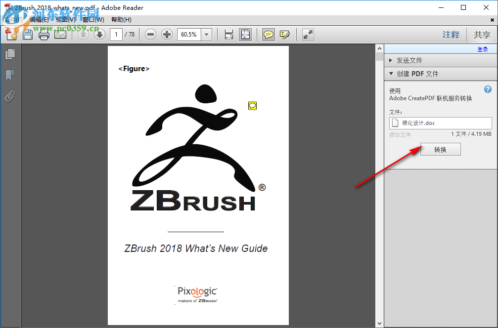The image size is (498, 328).
Task: Click the 绿化设计.doc file icon
Action: tap(395, 123)
